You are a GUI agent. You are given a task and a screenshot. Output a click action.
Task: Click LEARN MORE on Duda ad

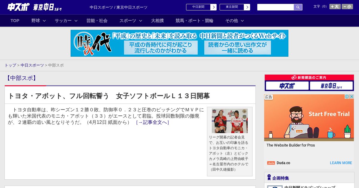pos(341,163)
